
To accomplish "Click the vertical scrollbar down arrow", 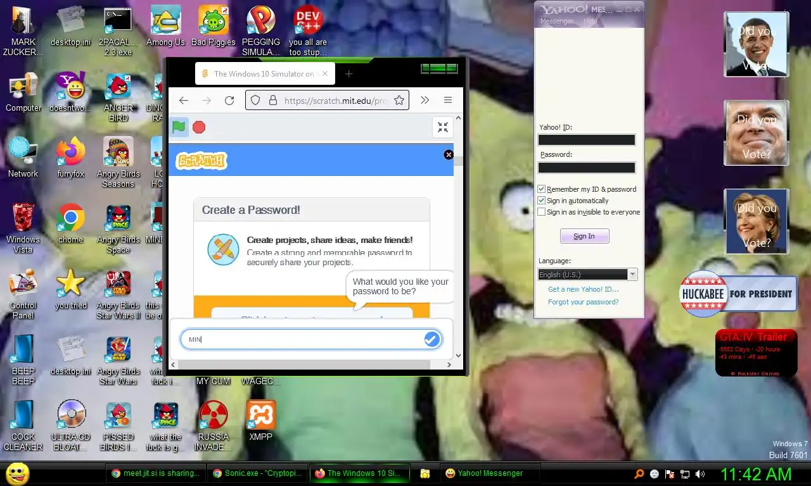I will pos(459,356).
